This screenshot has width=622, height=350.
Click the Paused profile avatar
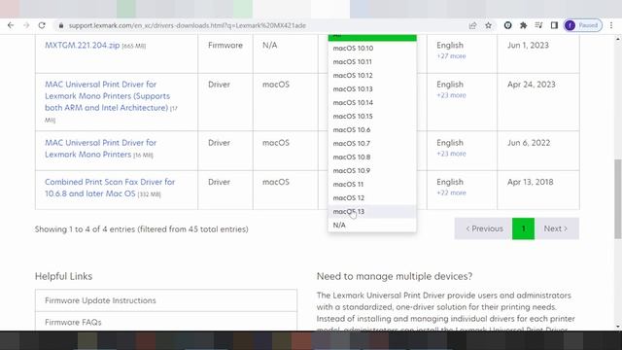[x=583, y=25]
